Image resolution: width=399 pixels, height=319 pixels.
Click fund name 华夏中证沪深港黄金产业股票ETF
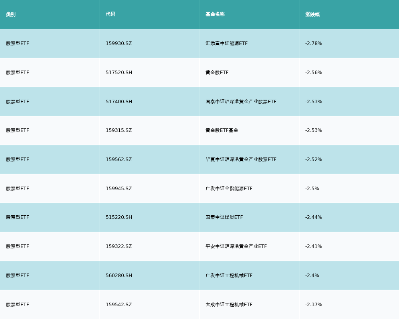pos(241,159)
